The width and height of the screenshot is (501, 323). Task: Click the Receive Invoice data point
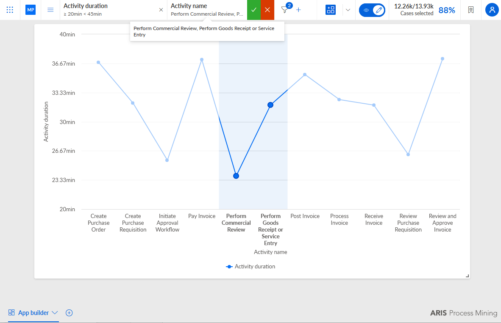pos(374,105)
